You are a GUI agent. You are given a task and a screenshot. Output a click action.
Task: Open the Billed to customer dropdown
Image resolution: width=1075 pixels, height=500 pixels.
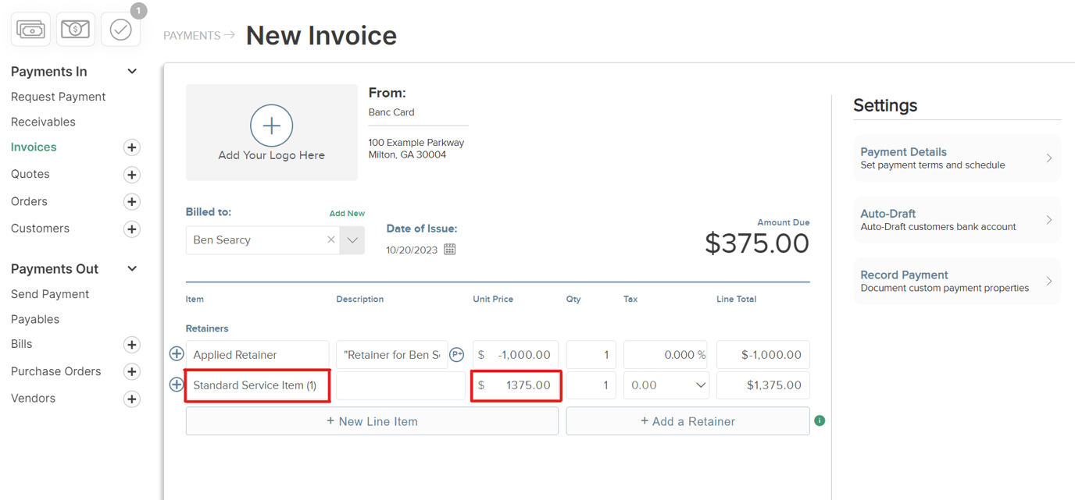(x=352, y=239)
